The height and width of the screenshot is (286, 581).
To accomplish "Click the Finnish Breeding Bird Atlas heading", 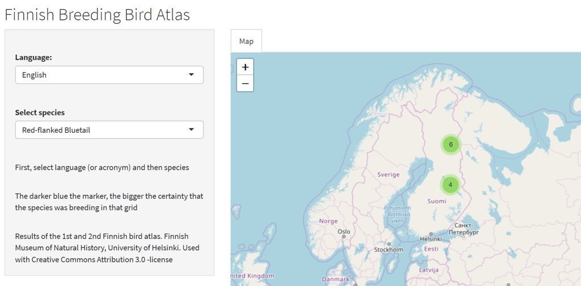I will click(97, 14).
